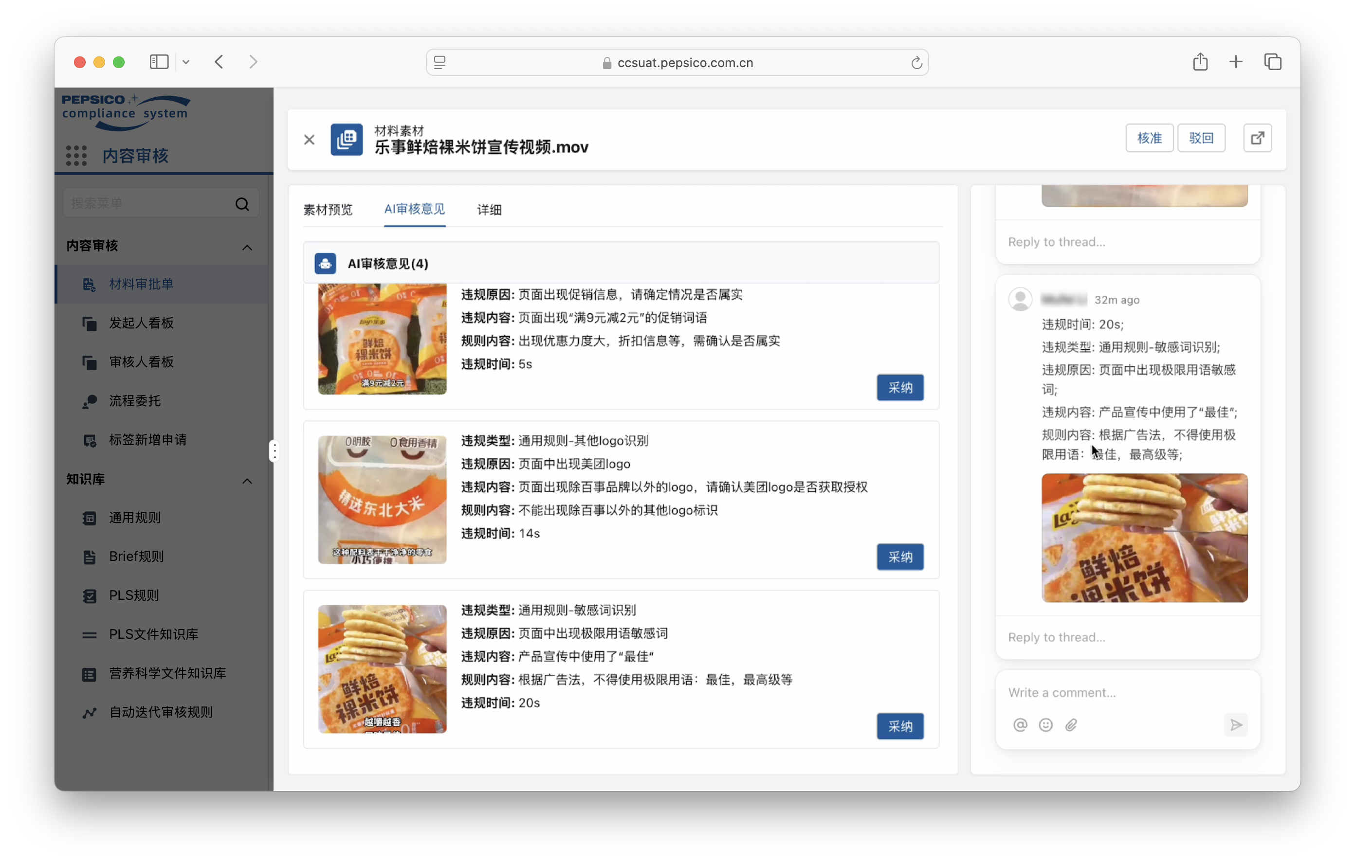Switch to the AI审核意见 tab
The image size is (1355, 863).
point(415,209)
